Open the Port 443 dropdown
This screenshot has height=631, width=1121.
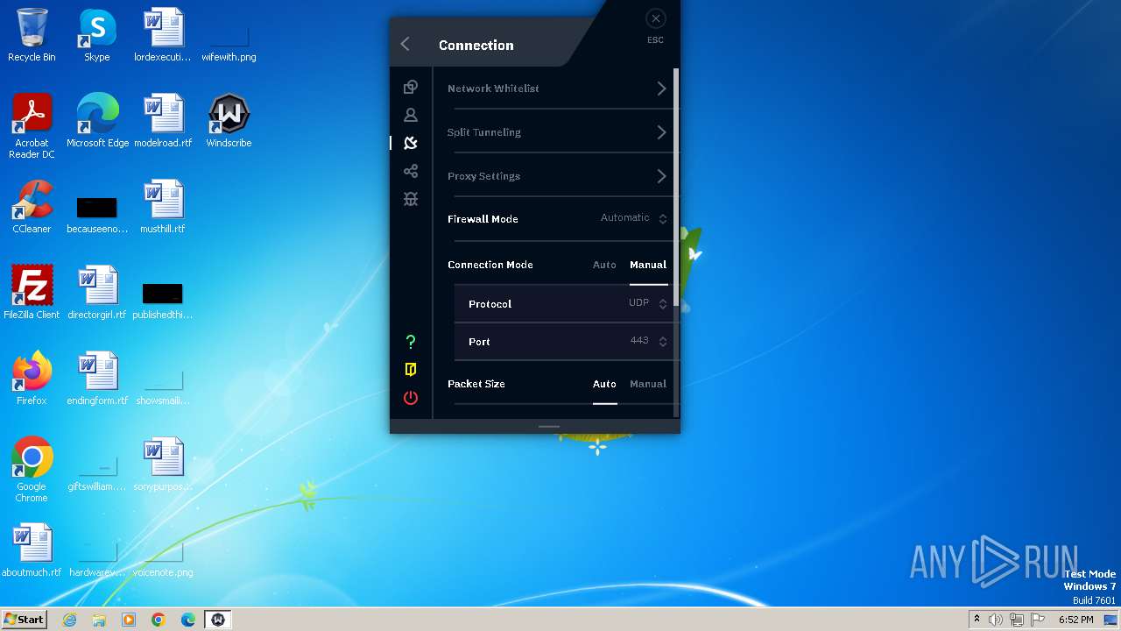(x=648, y=341)
